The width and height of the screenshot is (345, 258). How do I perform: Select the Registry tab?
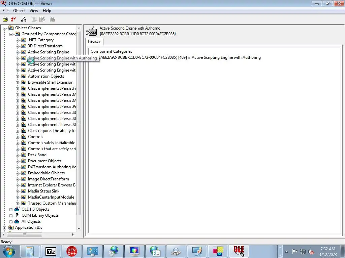click(94, 41)
